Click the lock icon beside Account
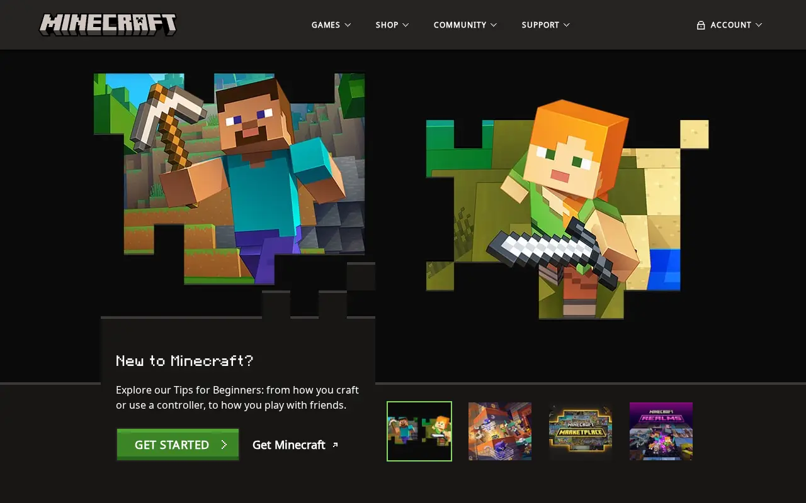Image resolution: width=806 pixels, height=503 pixels. tap(701, 25)
